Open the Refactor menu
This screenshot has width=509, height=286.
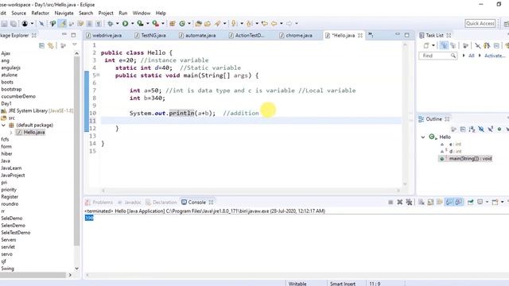point(41,13)
